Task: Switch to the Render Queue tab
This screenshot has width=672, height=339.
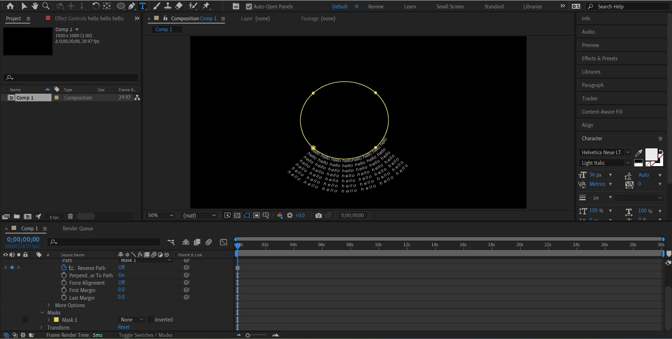Action: 78,229
